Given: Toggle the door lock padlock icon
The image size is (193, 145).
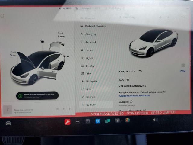Looking at the screenshot, I should [42, 41].
